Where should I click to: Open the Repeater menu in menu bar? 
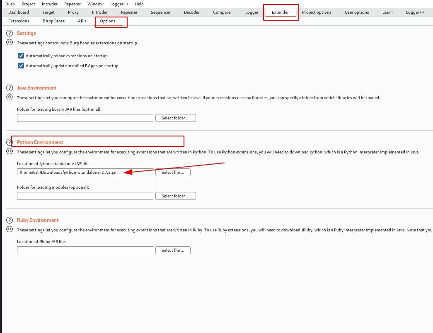click(73, 4)
